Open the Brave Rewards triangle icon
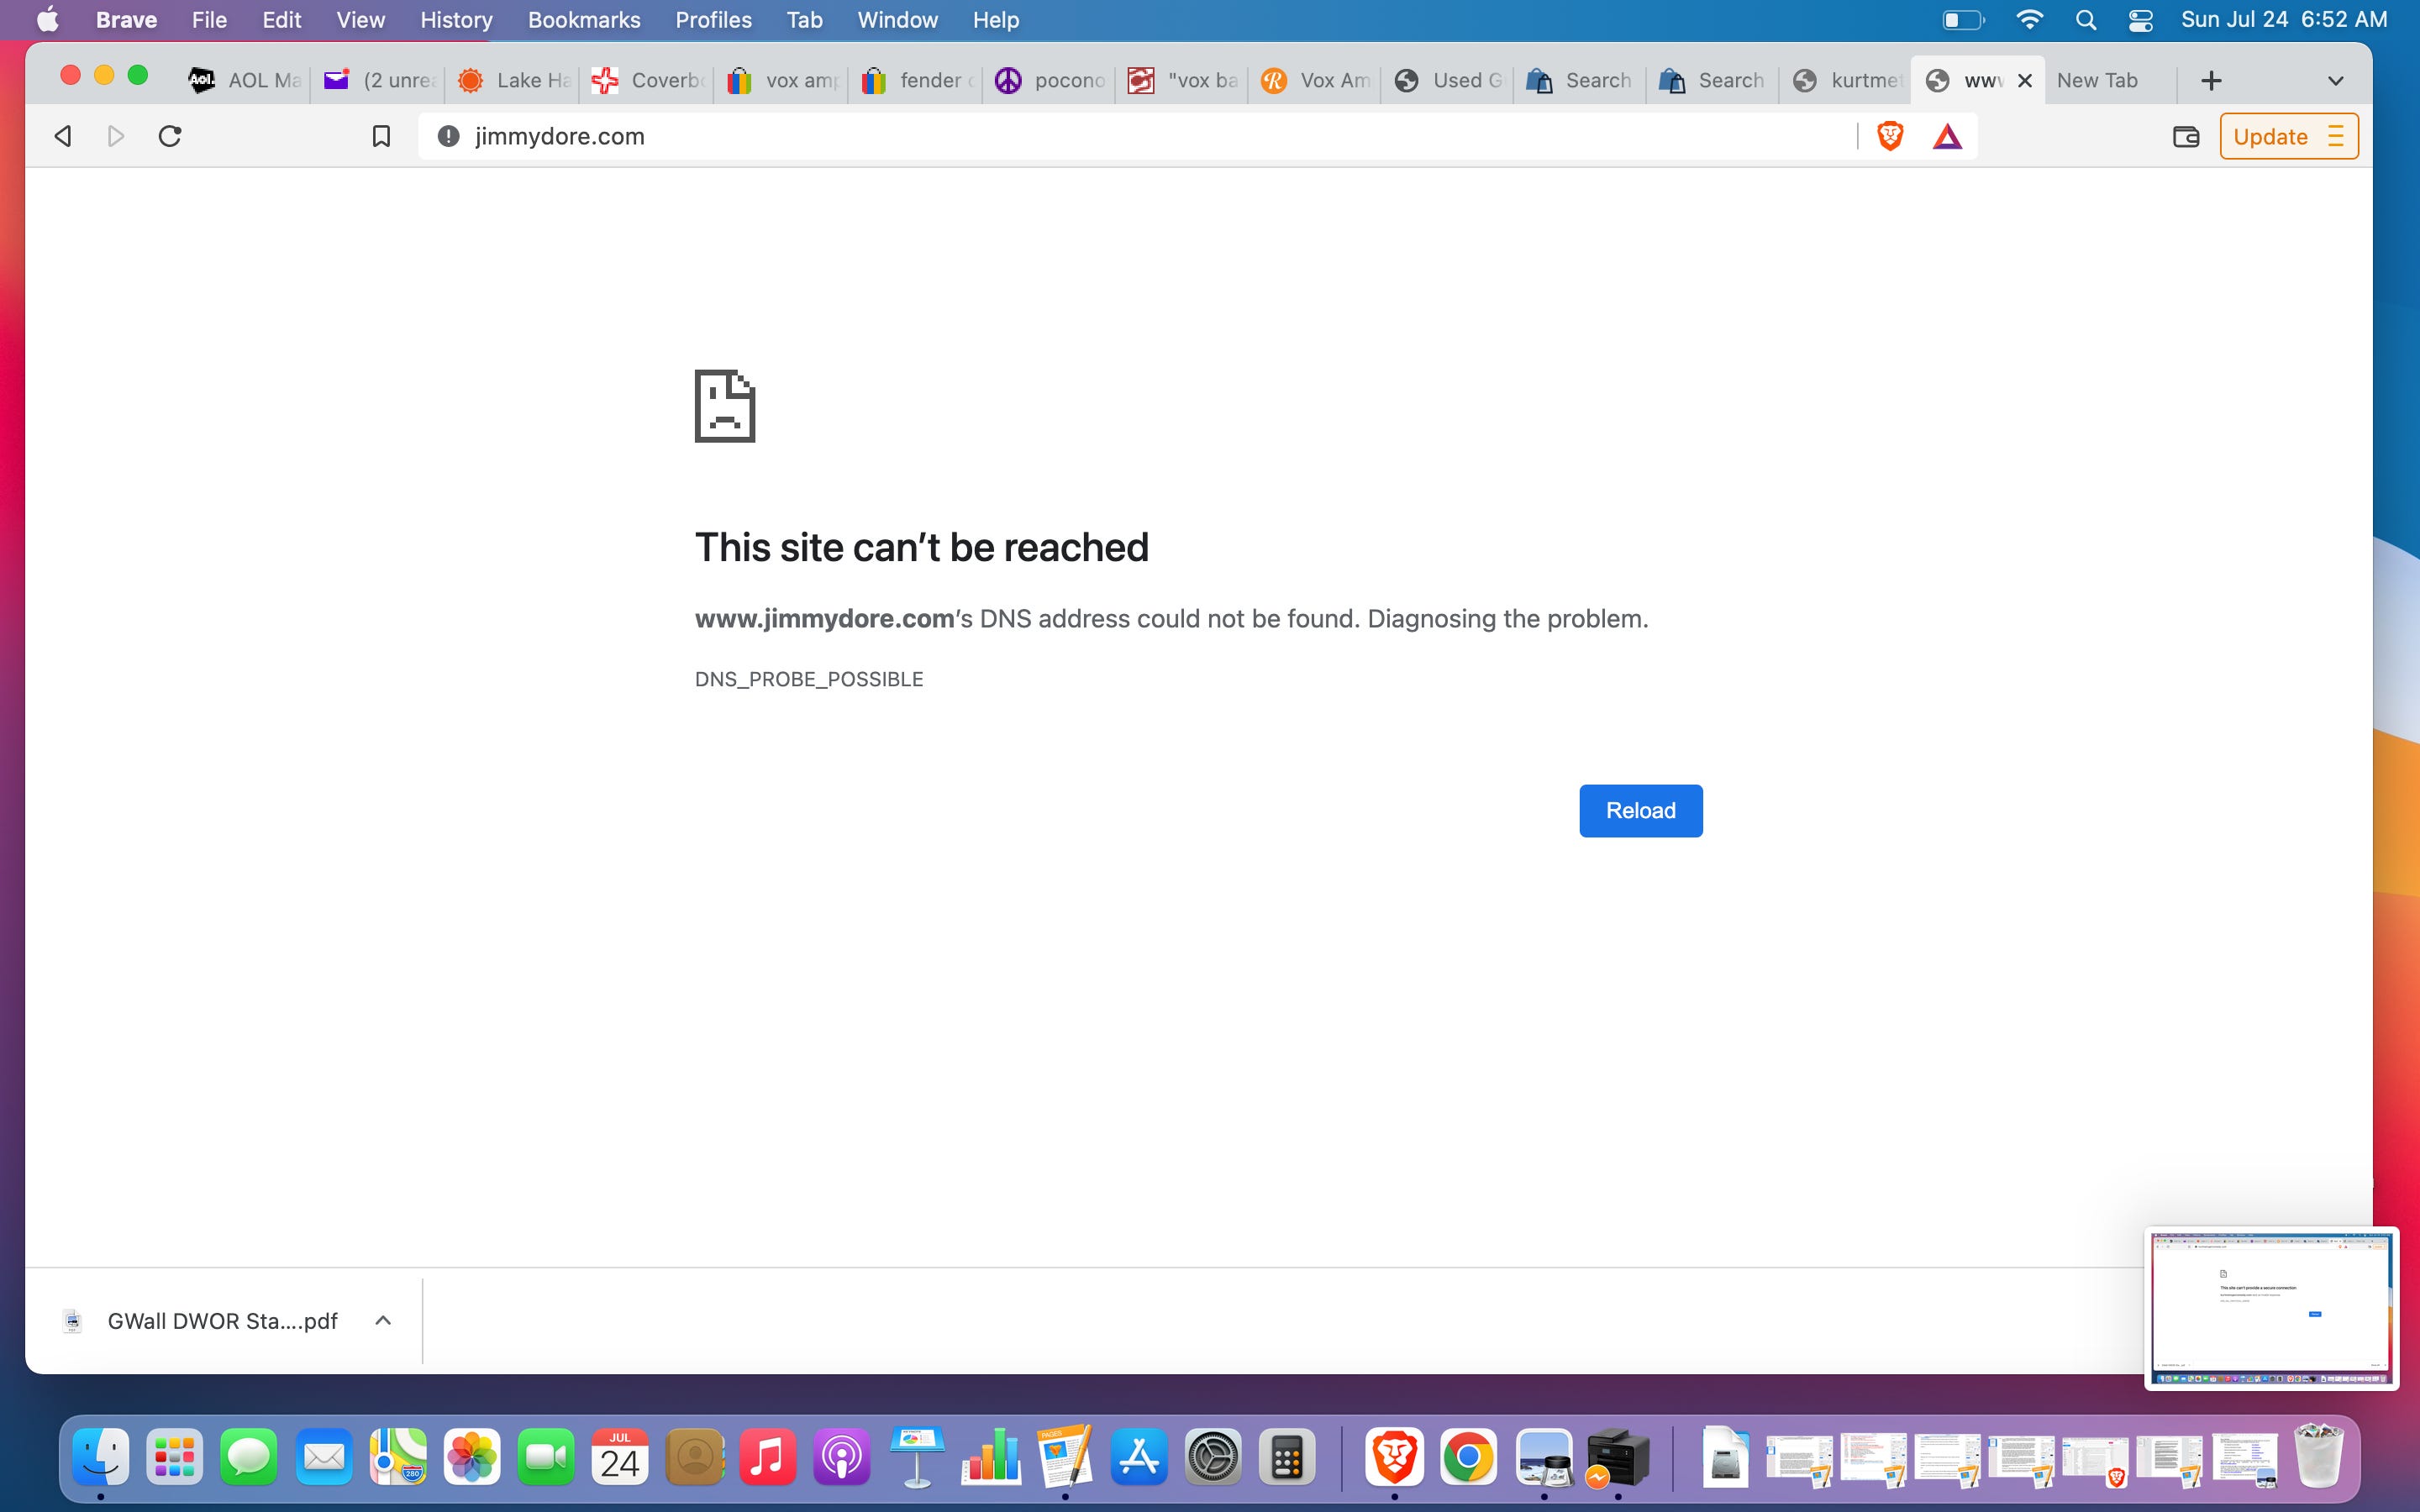2420x1512 pixels. (1947, 136)
